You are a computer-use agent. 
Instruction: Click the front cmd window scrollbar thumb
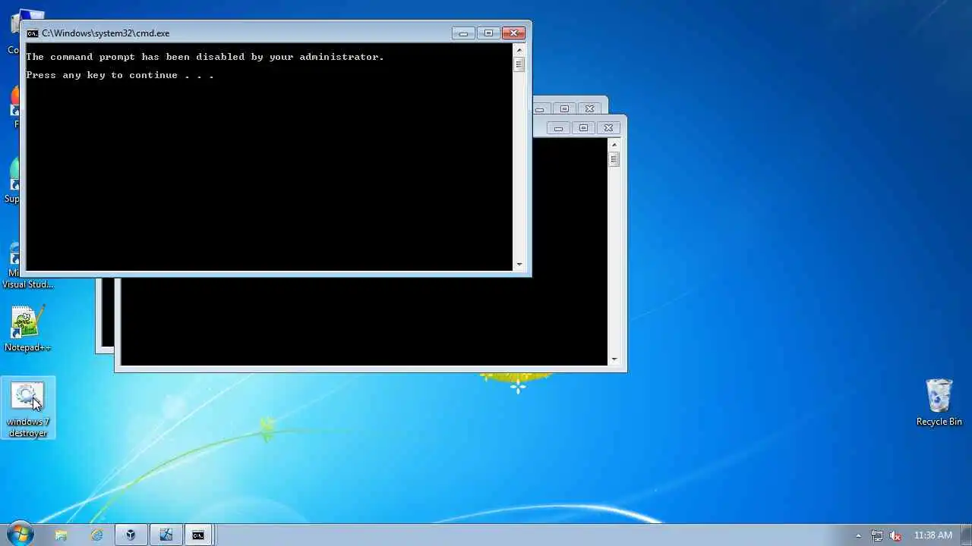pos(519,64)
